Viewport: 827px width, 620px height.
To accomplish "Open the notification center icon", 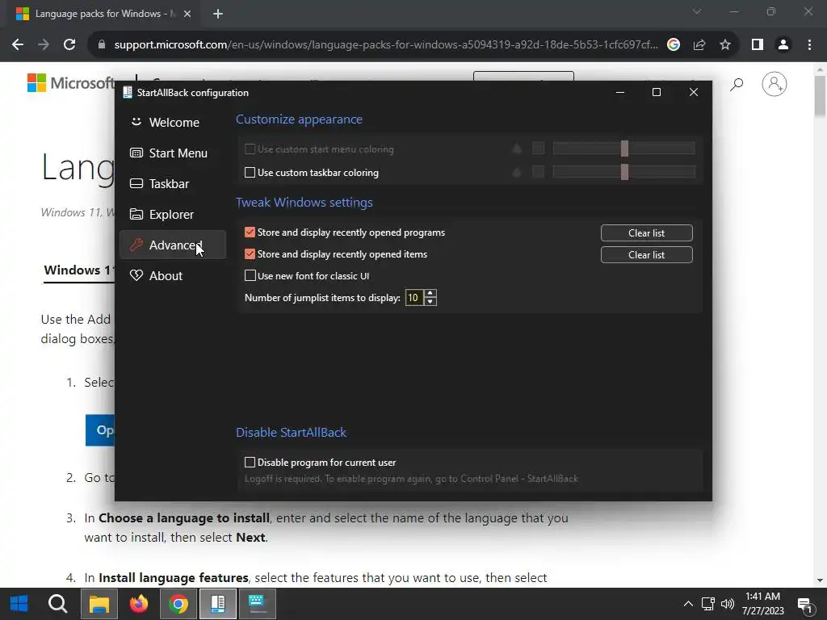I will pyautogui.click(x=805, y=605).
